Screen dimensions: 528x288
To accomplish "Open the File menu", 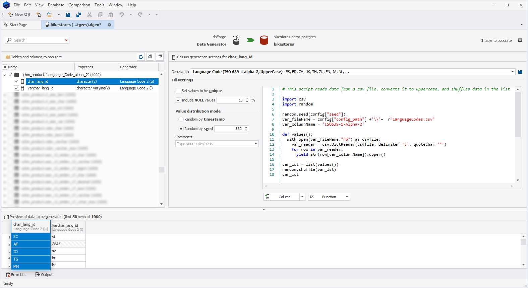I will [17, 5].
